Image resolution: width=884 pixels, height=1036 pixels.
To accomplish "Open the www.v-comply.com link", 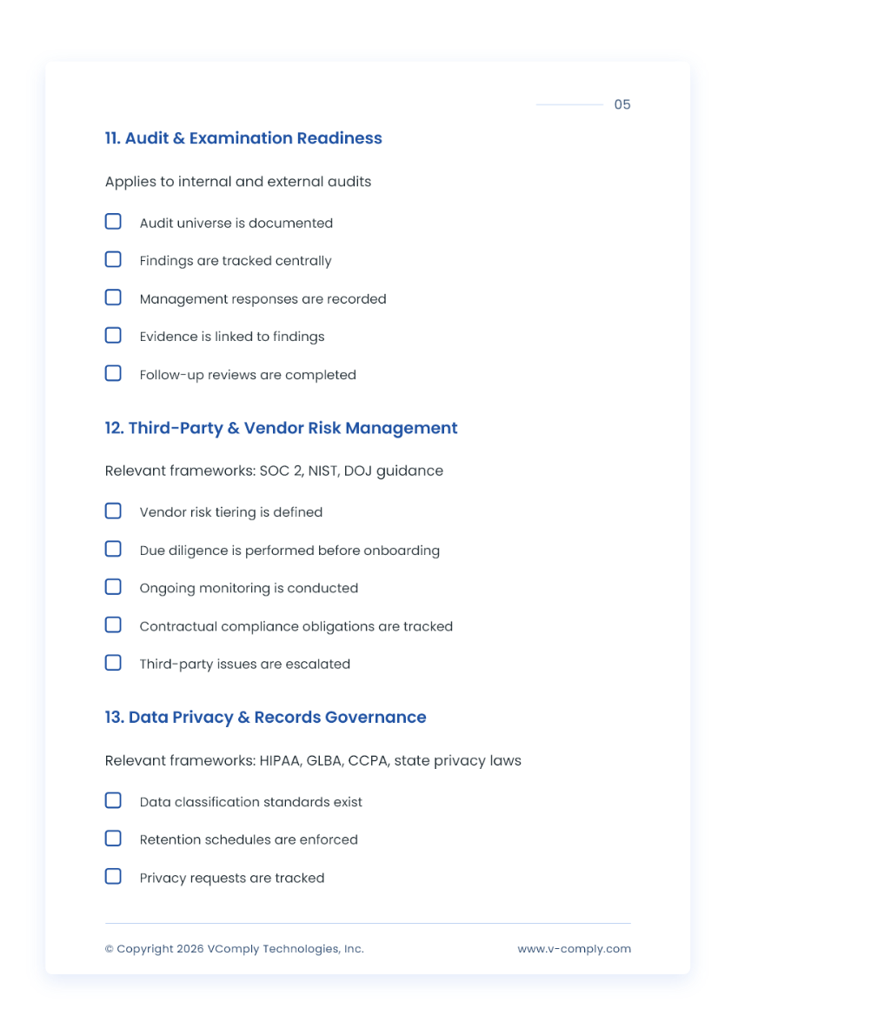I will click(574, 949).
